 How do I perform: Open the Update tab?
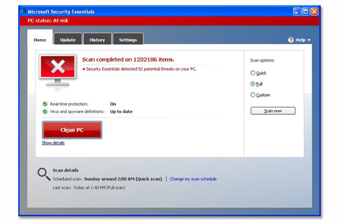(x=68, y=39)
